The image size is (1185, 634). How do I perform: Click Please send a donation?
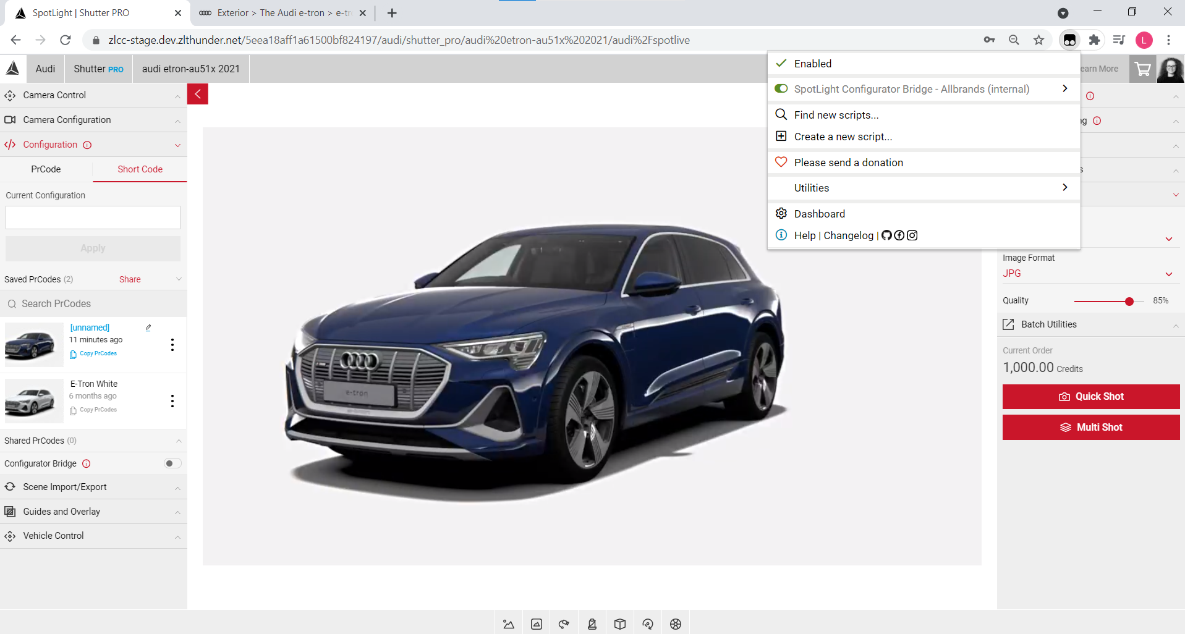coord(924,163)
